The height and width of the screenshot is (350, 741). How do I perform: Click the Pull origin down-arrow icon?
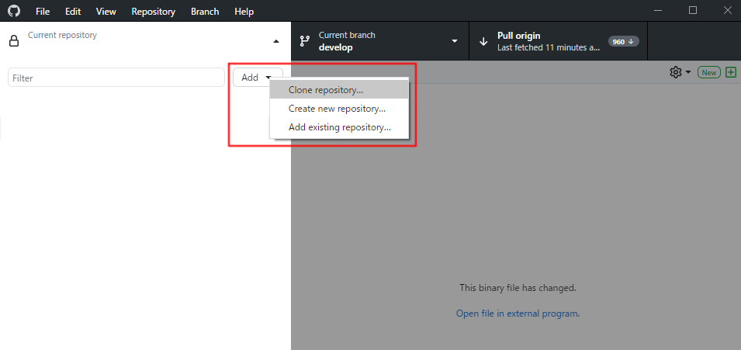pos(483,42)
